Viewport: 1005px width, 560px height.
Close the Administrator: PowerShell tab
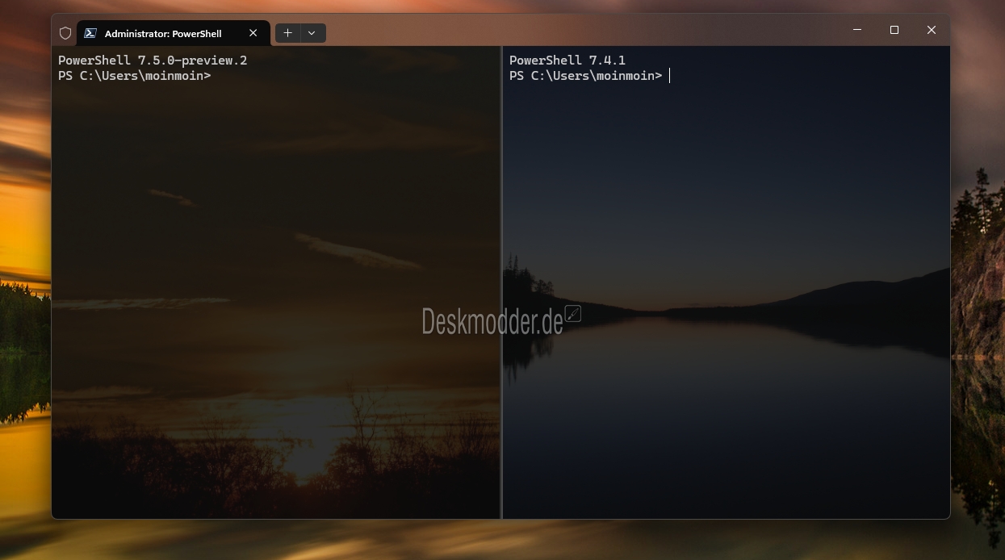tap(253, 33)
